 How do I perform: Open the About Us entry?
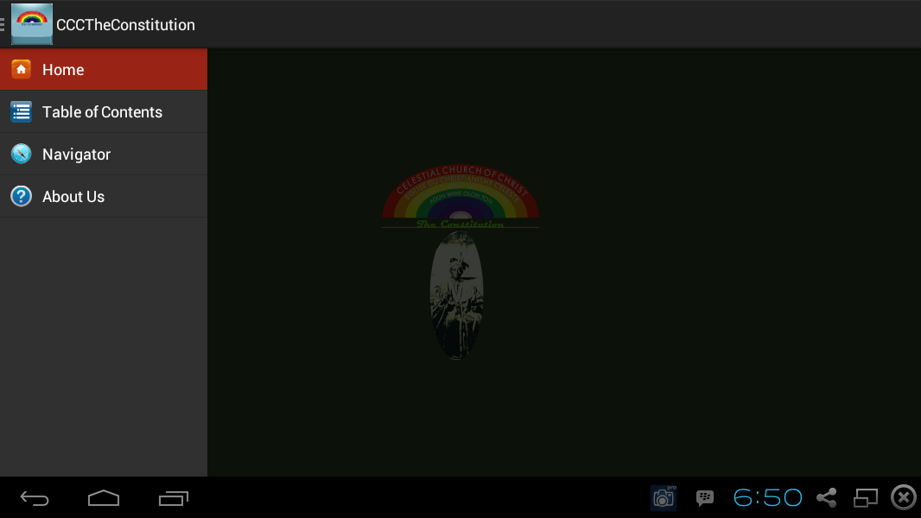pos(104,196)
